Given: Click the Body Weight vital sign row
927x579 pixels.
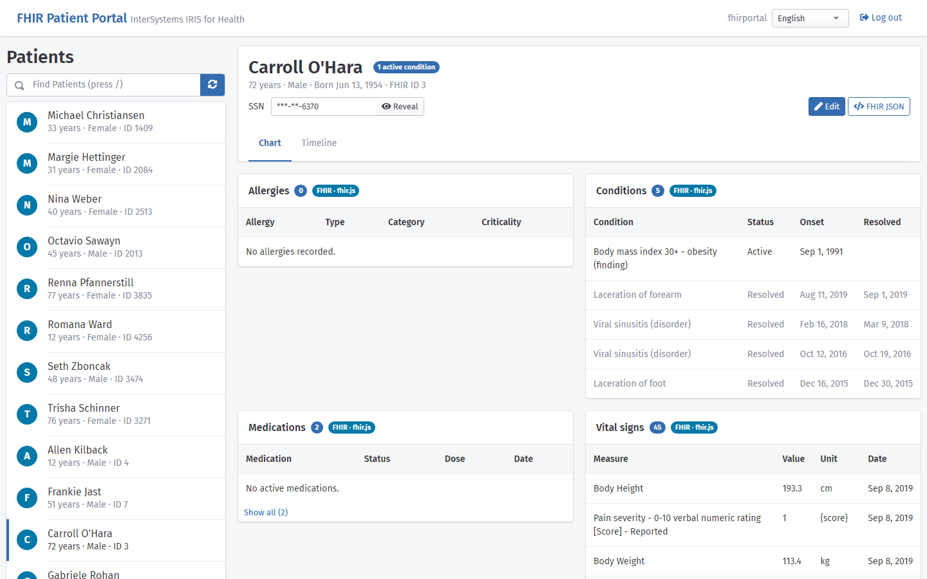Looking at the screenshot, I should pyautogui.click(x=753, y=561).
